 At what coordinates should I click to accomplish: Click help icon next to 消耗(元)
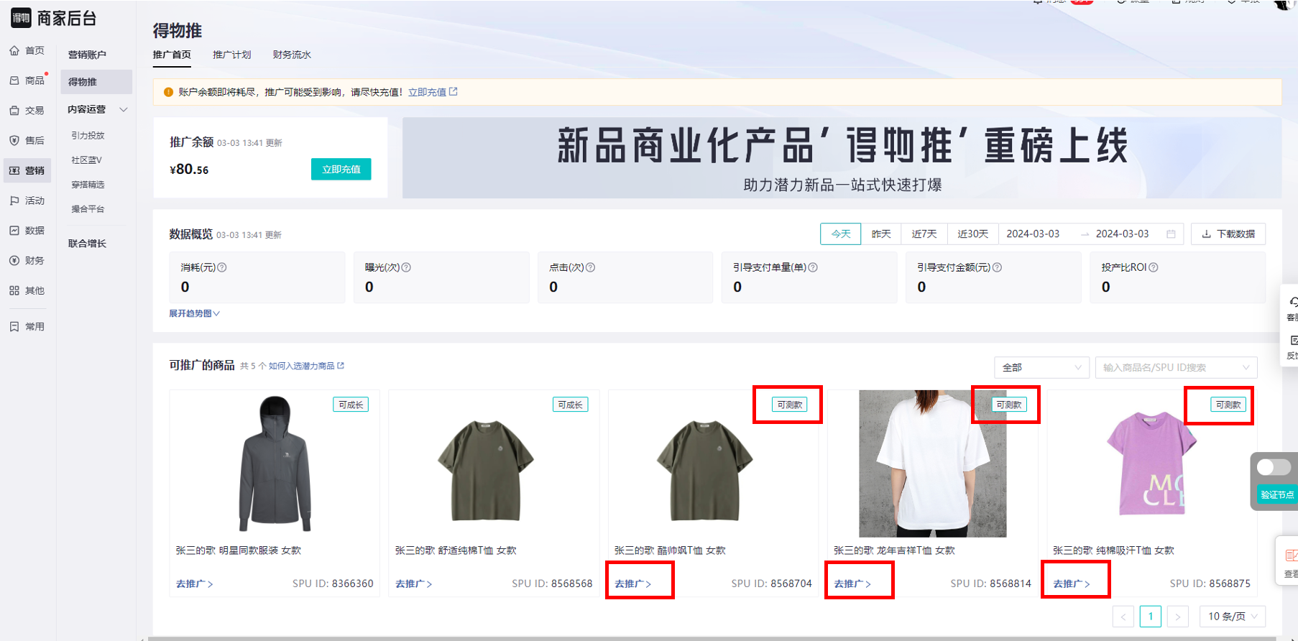click(x=222, y=267)
